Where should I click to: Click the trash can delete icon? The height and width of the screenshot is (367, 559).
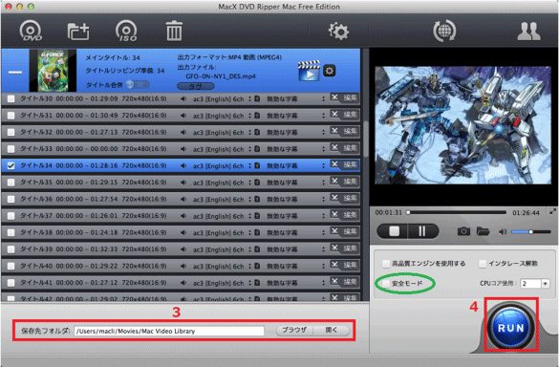point(174,31)
